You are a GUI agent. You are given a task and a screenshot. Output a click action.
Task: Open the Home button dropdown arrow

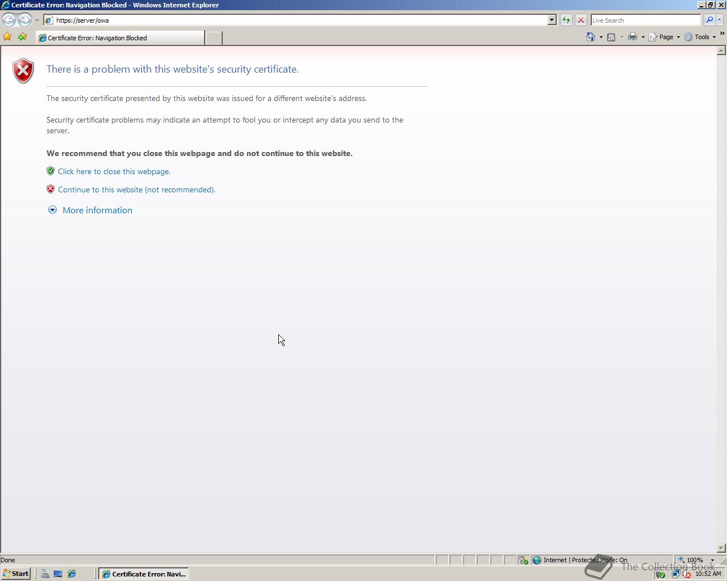pos(601,37)
